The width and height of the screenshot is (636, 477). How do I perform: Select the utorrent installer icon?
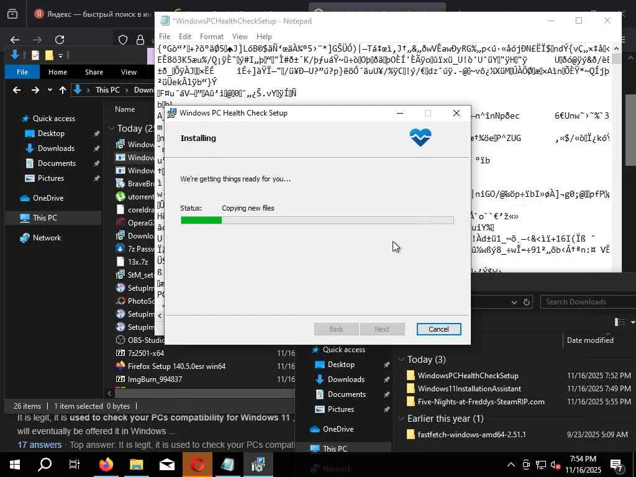pos(120,197)
